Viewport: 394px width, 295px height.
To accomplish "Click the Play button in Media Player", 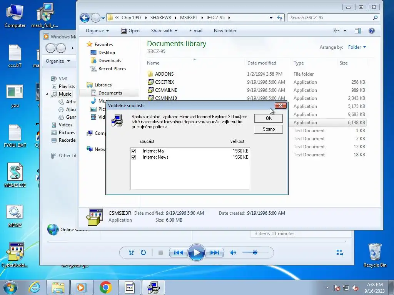I will 196,253.
